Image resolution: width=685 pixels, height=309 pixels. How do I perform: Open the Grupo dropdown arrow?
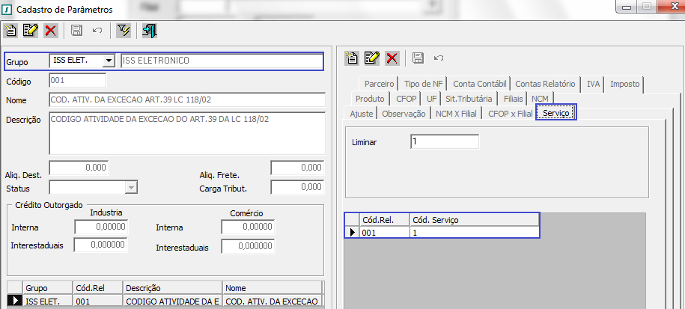(109, 61)
